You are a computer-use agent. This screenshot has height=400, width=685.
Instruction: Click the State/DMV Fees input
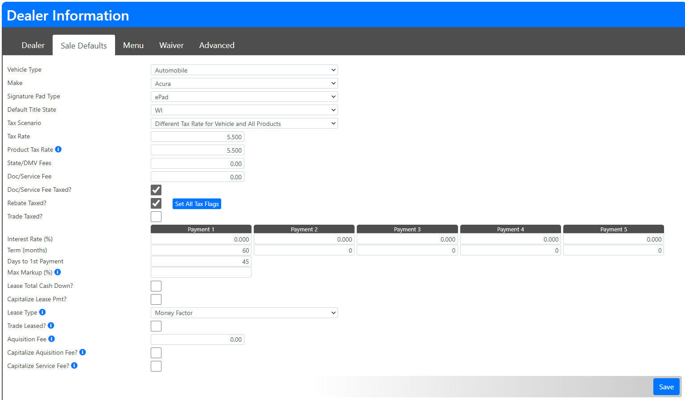pyautogui.click(x=198, y=164)
